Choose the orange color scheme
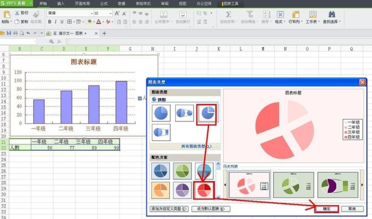Screen dimensions: 372x219 tap(161, 190)
